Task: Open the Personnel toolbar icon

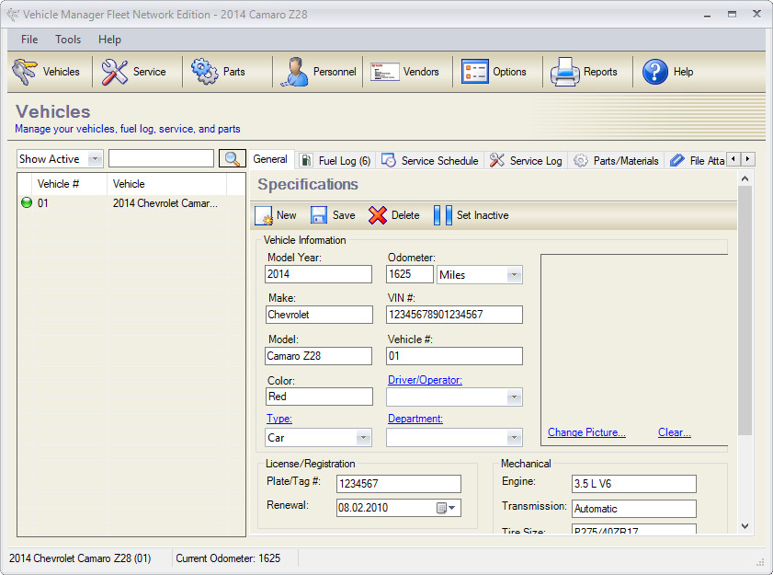Action: (294, 72)
